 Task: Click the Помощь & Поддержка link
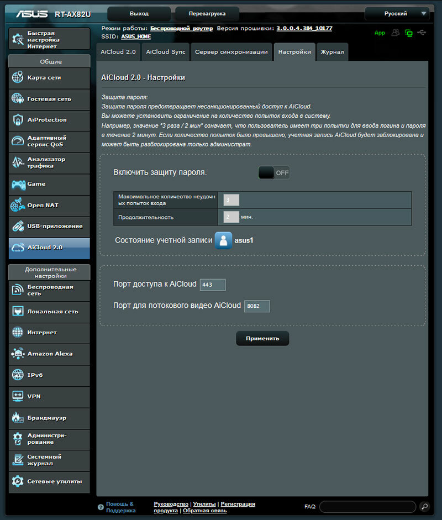[120, 507]
